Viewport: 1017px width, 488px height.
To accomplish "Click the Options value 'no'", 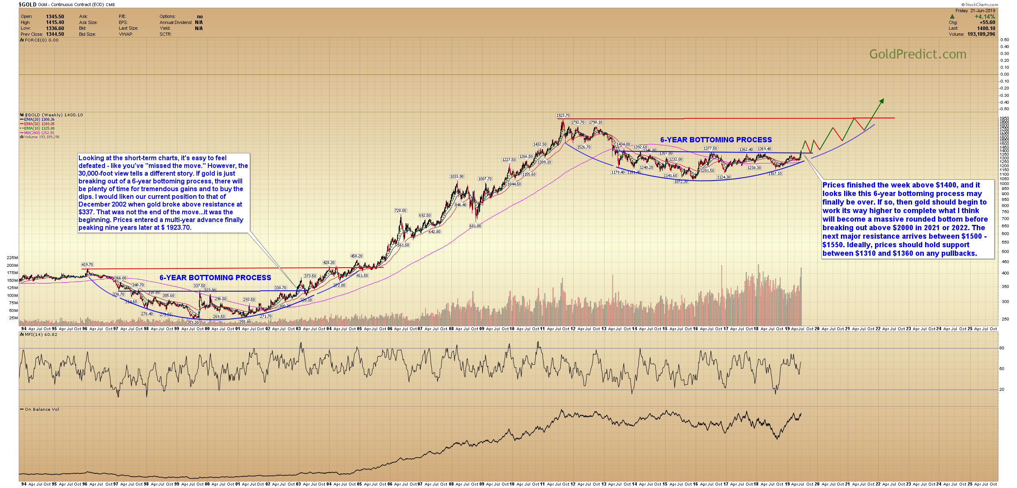I will point(200,17).
